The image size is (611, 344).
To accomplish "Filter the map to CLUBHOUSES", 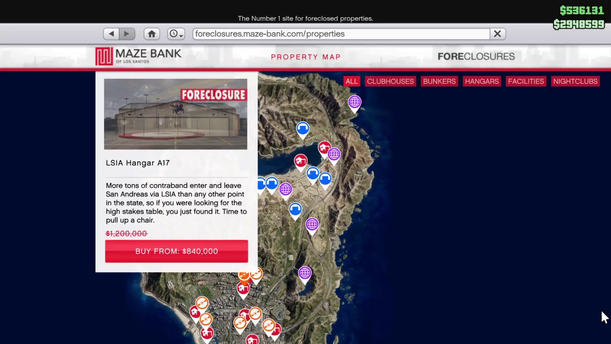I will tap(390, 81).
